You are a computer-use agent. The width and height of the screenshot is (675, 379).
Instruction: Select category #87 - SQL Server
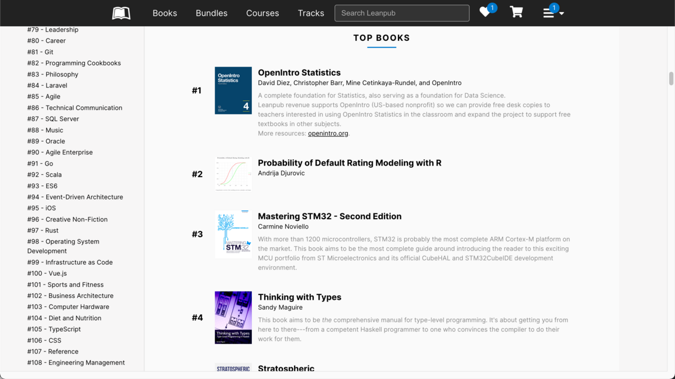53,119
